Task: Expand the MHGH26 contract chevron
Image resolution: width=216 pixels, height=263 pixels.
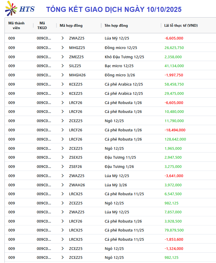Action: pyautogui.click(x=62, y=75)
